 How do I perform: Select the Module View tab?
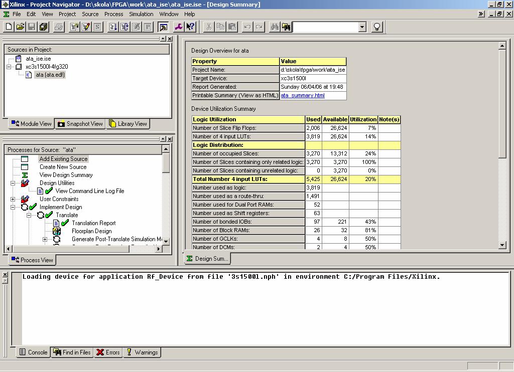coord(32,124)
